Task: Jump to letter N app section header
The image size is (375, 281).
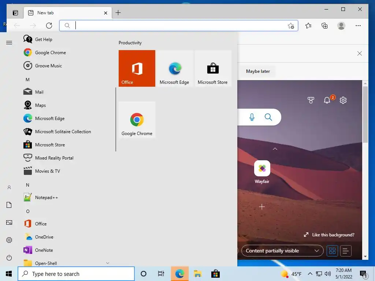Action: (x=28, y=185)
